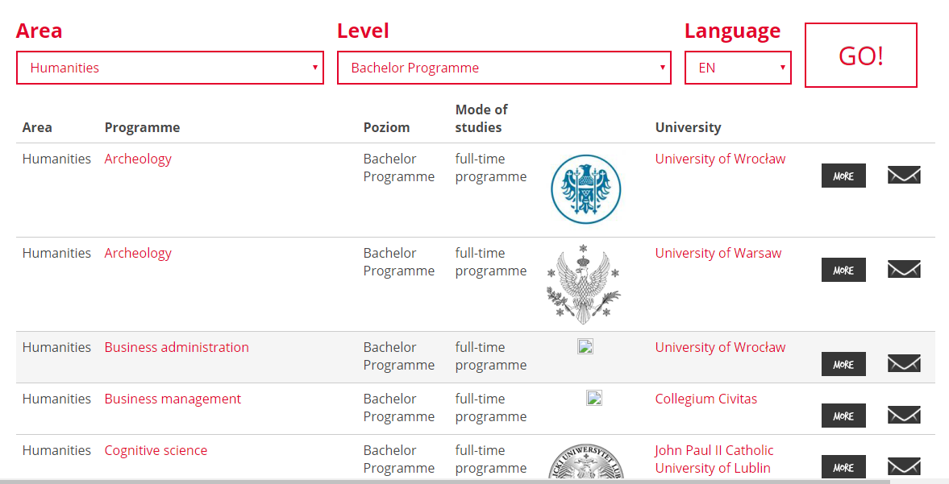Image resolution: width=949 pixels, height=484 pixels.
Task: Click the University of Wrocław blue eagle logo
Action: [x=586, y=189]
